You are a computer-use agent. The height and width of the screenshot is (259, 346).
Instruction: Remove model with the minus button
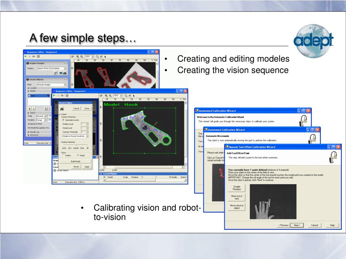pos(34,109)
